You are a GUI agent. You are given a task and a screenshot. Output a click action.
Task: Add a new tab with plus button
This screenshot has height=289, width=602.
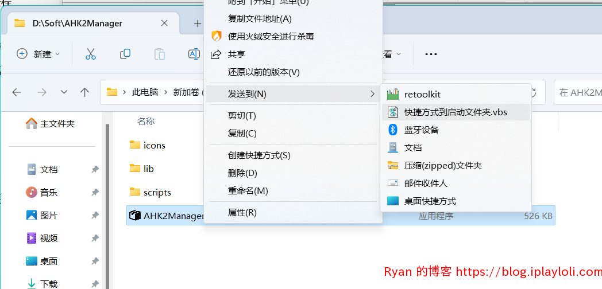coord(198,24)
